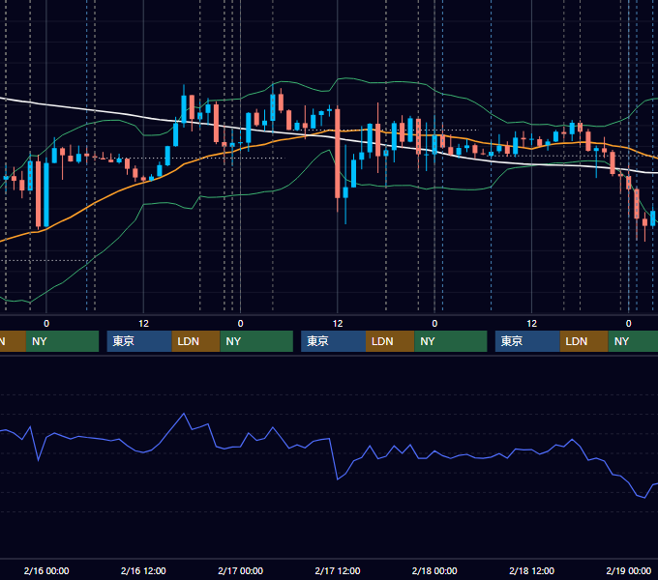Viewport: 658px width, 580px height.
Task: Click the 東京 session block on 2/18
Action: click(527, 341)
